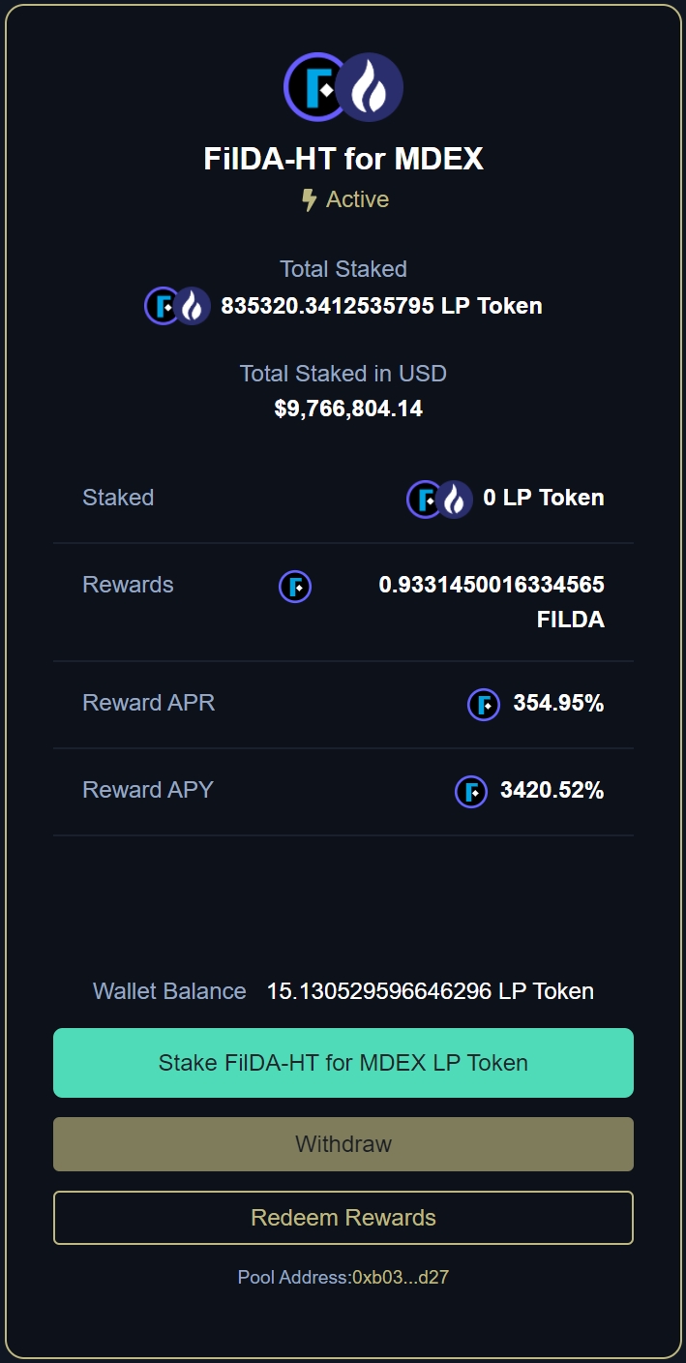The width and height of the screenshot is (686, 1363).
Task: Click the 0 LP Token staked value
Action: [543, 498]
